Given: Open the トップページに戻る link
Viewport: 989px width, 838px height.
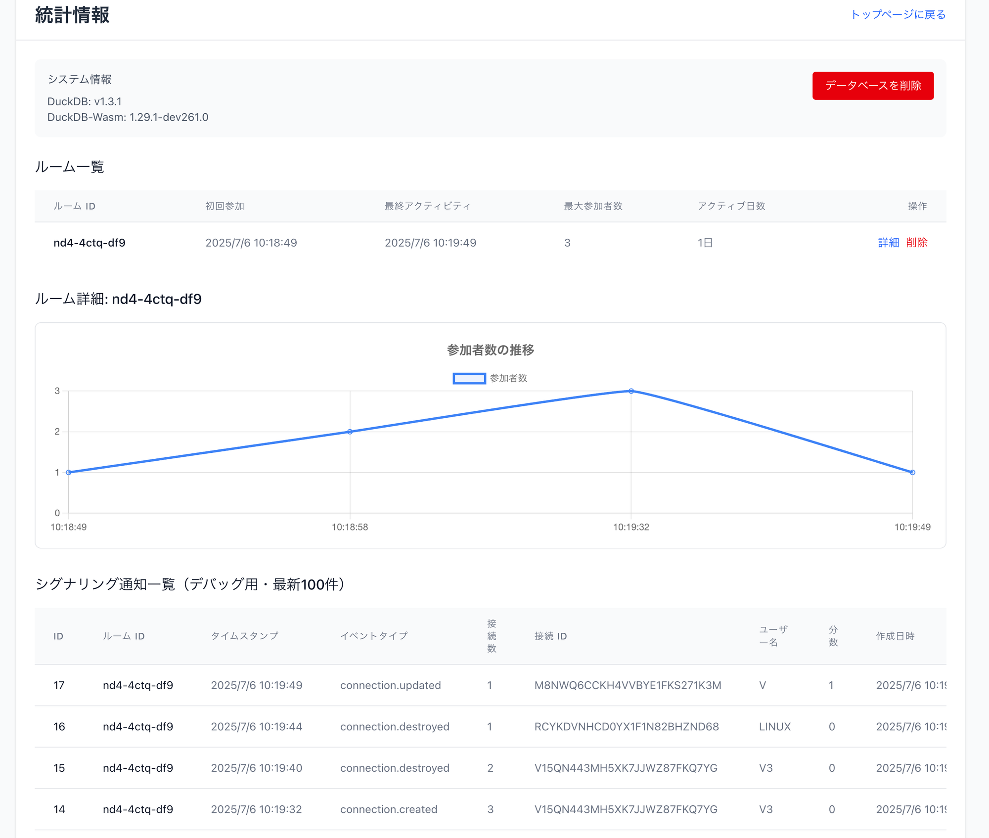Looking at the screenshot, I should pos(898,15).
